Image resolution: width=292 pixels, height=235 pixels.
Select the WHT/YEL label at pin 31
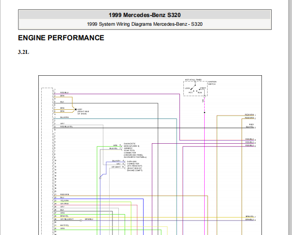[x=65, y=225]
